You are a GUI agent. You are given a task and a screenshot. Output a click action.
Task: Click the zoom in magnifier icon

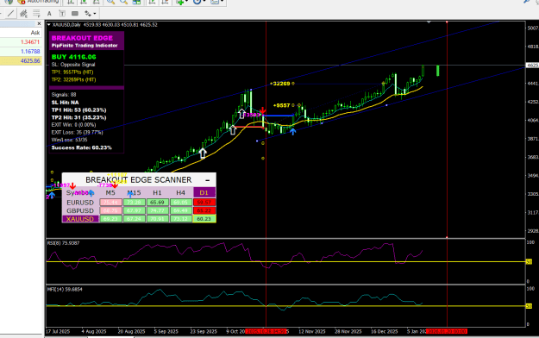(x=110, y=2)
